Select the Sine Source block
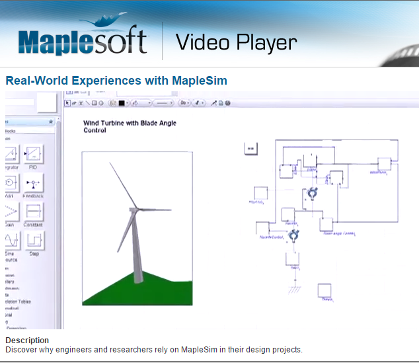The width and height of the screenshot is (419, 363). point(10,240)
